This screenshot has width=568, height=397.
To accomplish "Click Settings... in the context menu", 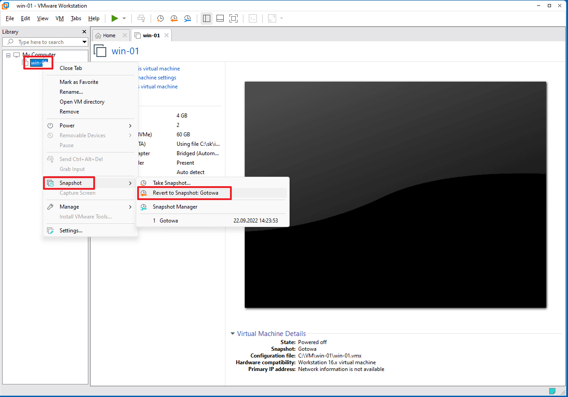I will (x=71, y=231).
